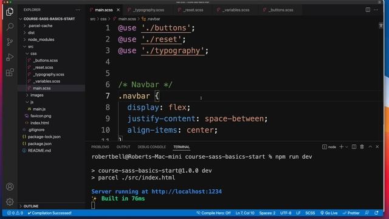This screenshot has width=389, height=219.
Task: Add a new terminal with plus icon
Action: (342, 147)
